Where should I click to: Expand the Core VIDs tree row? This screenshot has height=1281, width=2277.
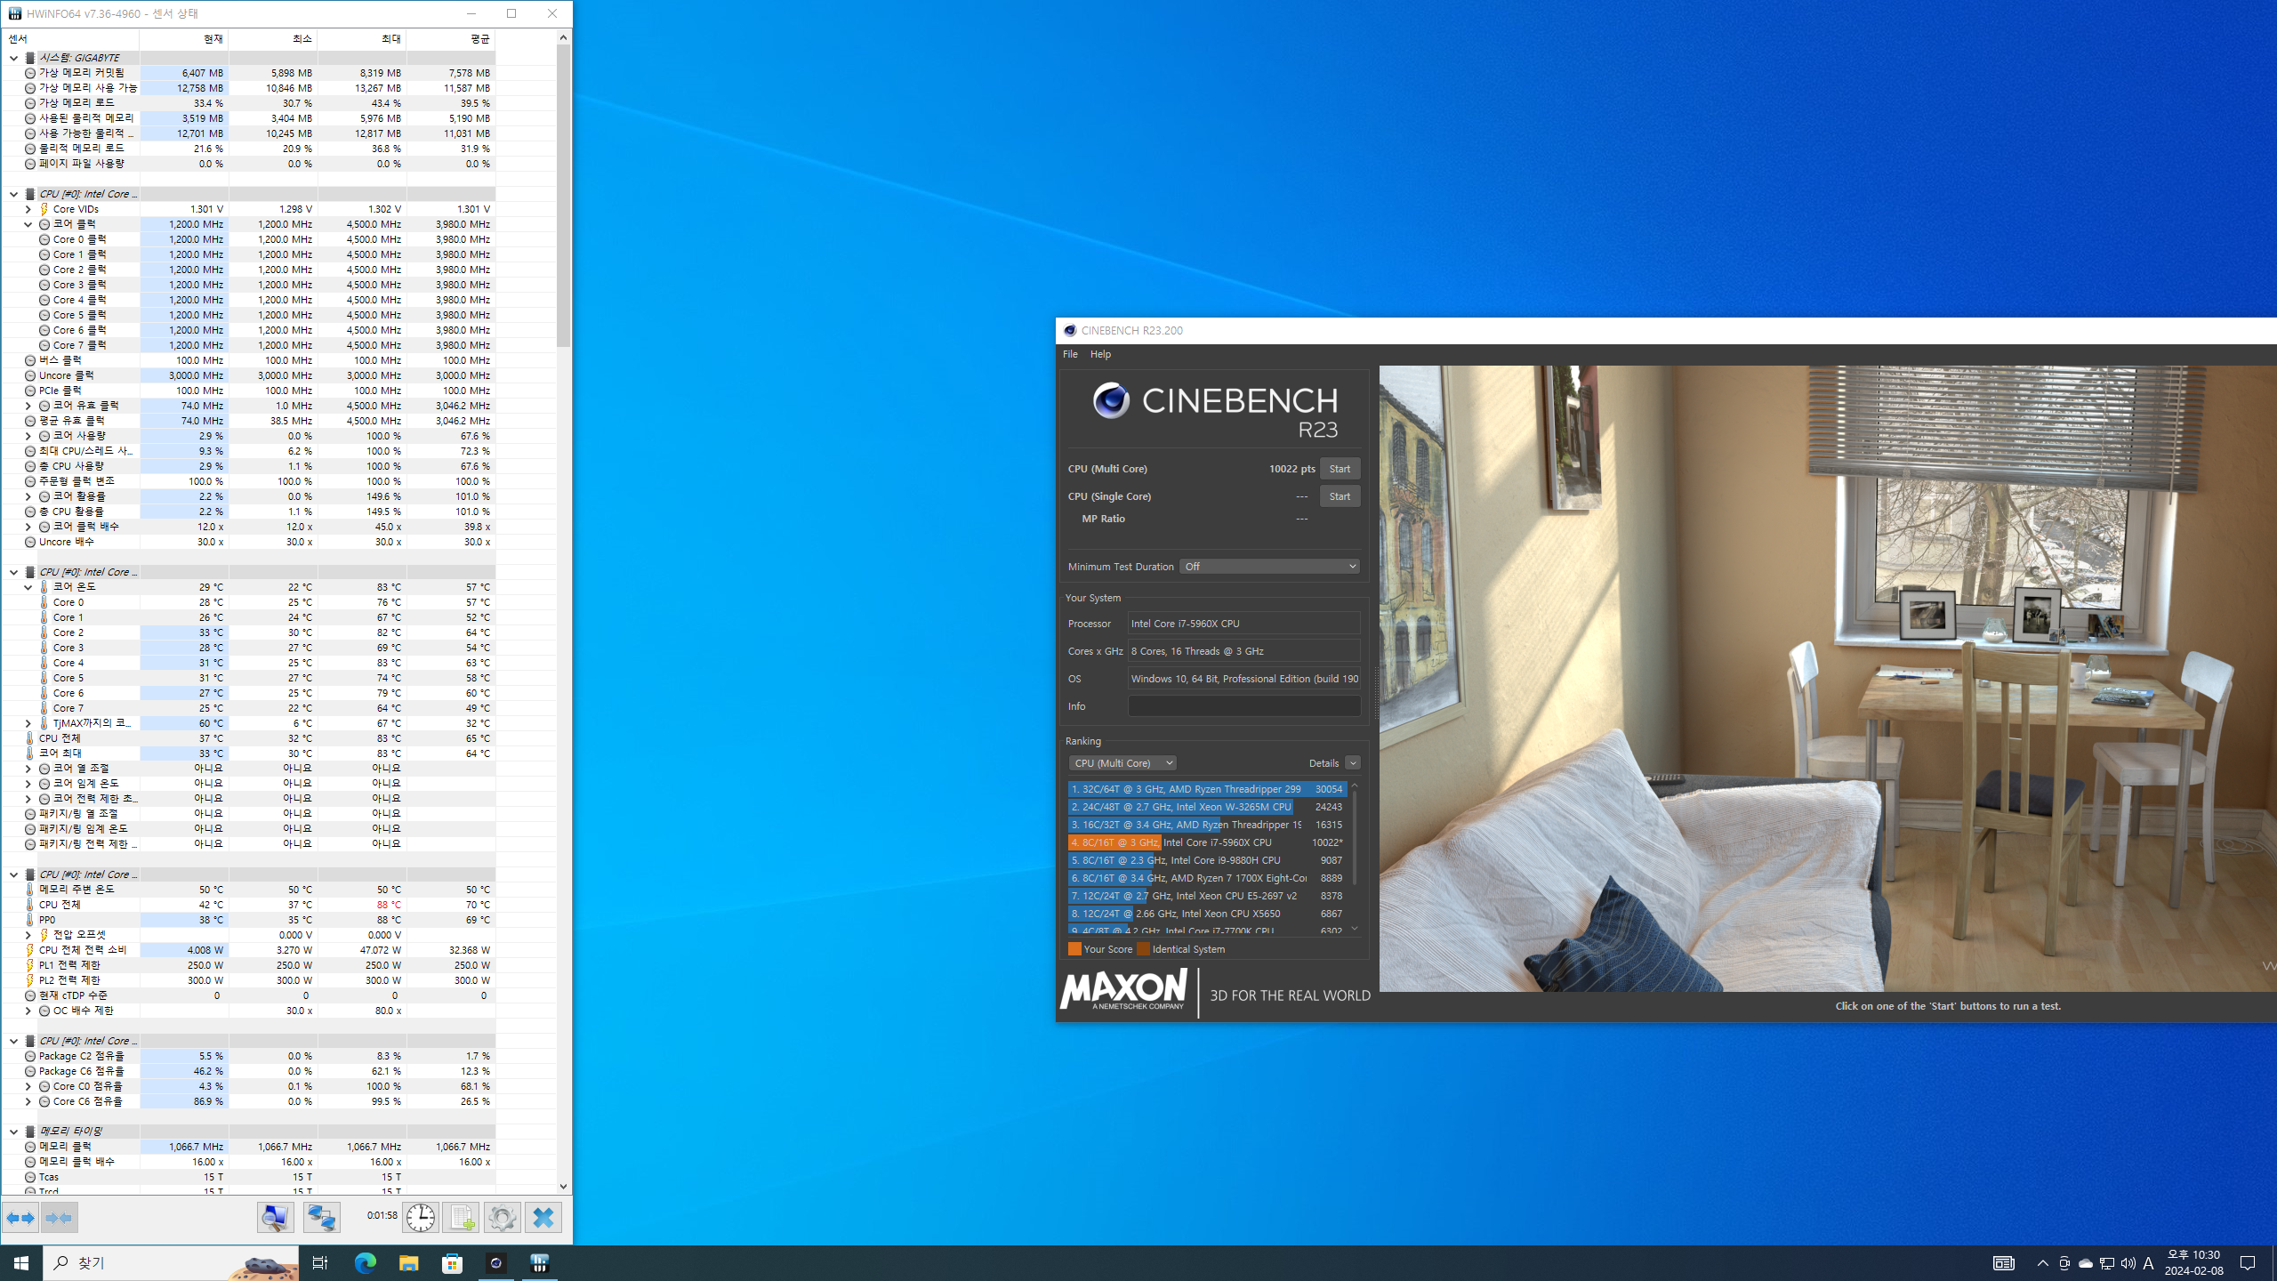(28, 209)
